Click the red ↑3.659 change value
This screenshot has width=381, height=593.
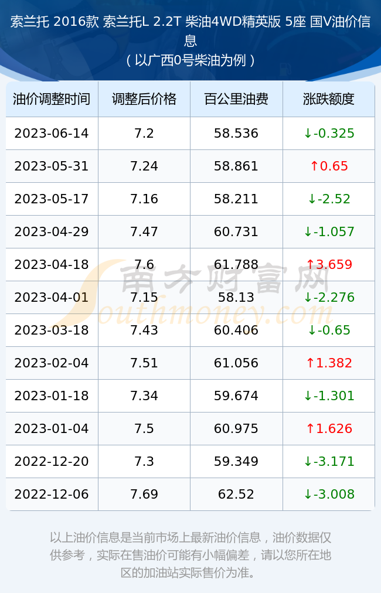pos(329,264)
